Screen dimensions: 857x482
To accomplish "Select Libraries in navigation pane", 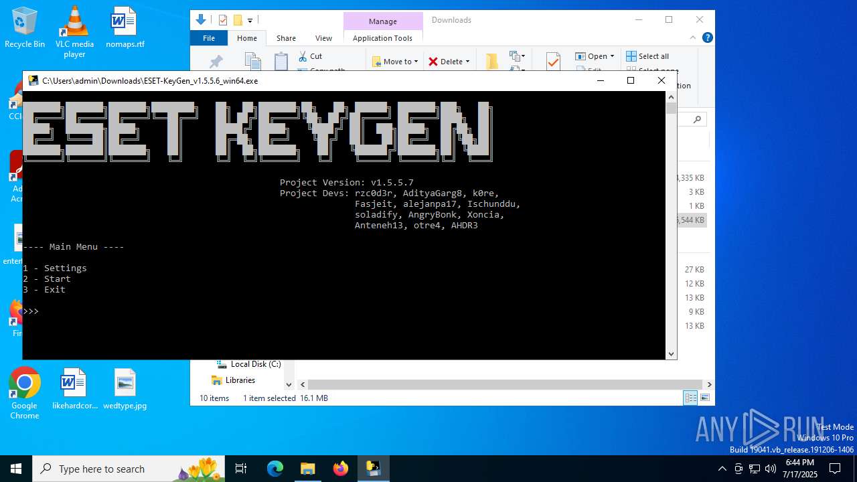I will [233, 380].
